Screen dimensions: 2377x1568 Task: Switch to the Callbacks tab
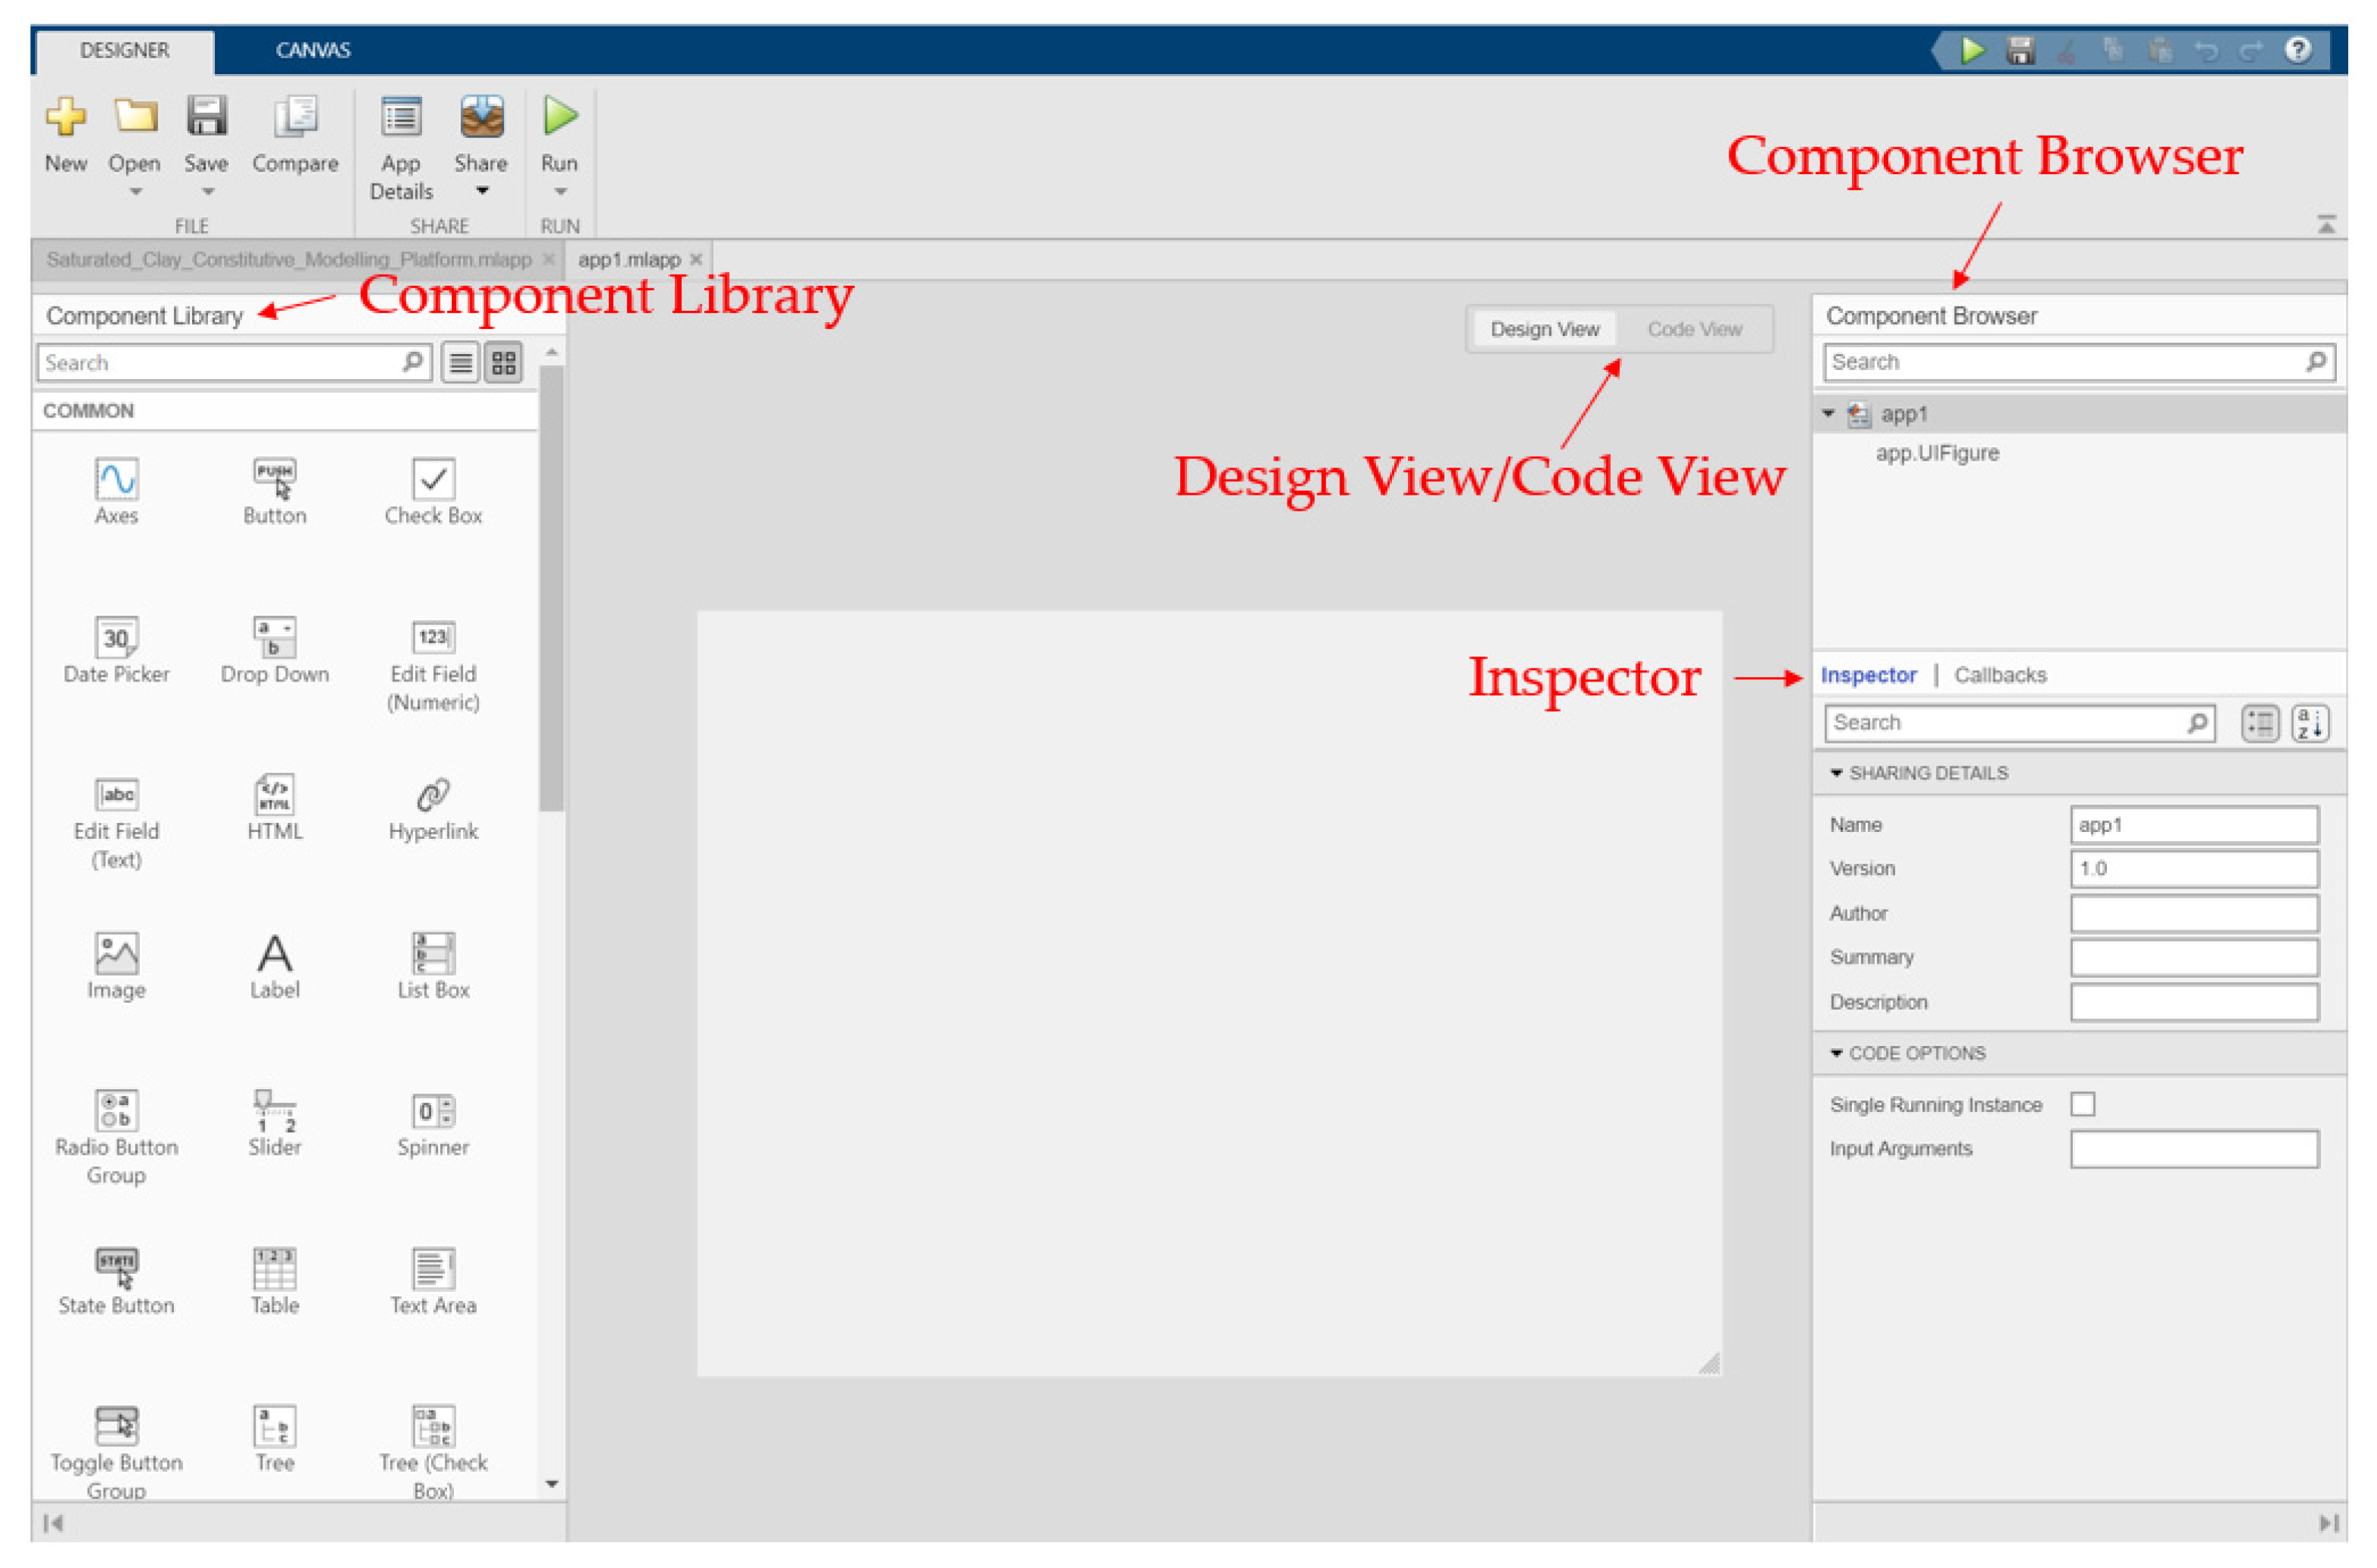click(2000, 675)
